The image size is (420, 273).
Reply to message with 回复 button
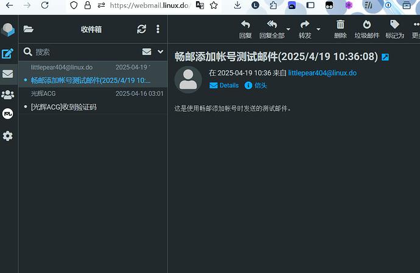[245, 29]
